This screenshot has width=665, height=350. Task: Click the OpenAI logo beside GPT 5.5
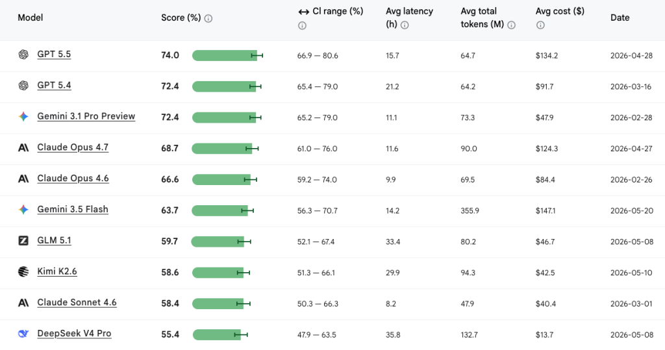[23, 55]
